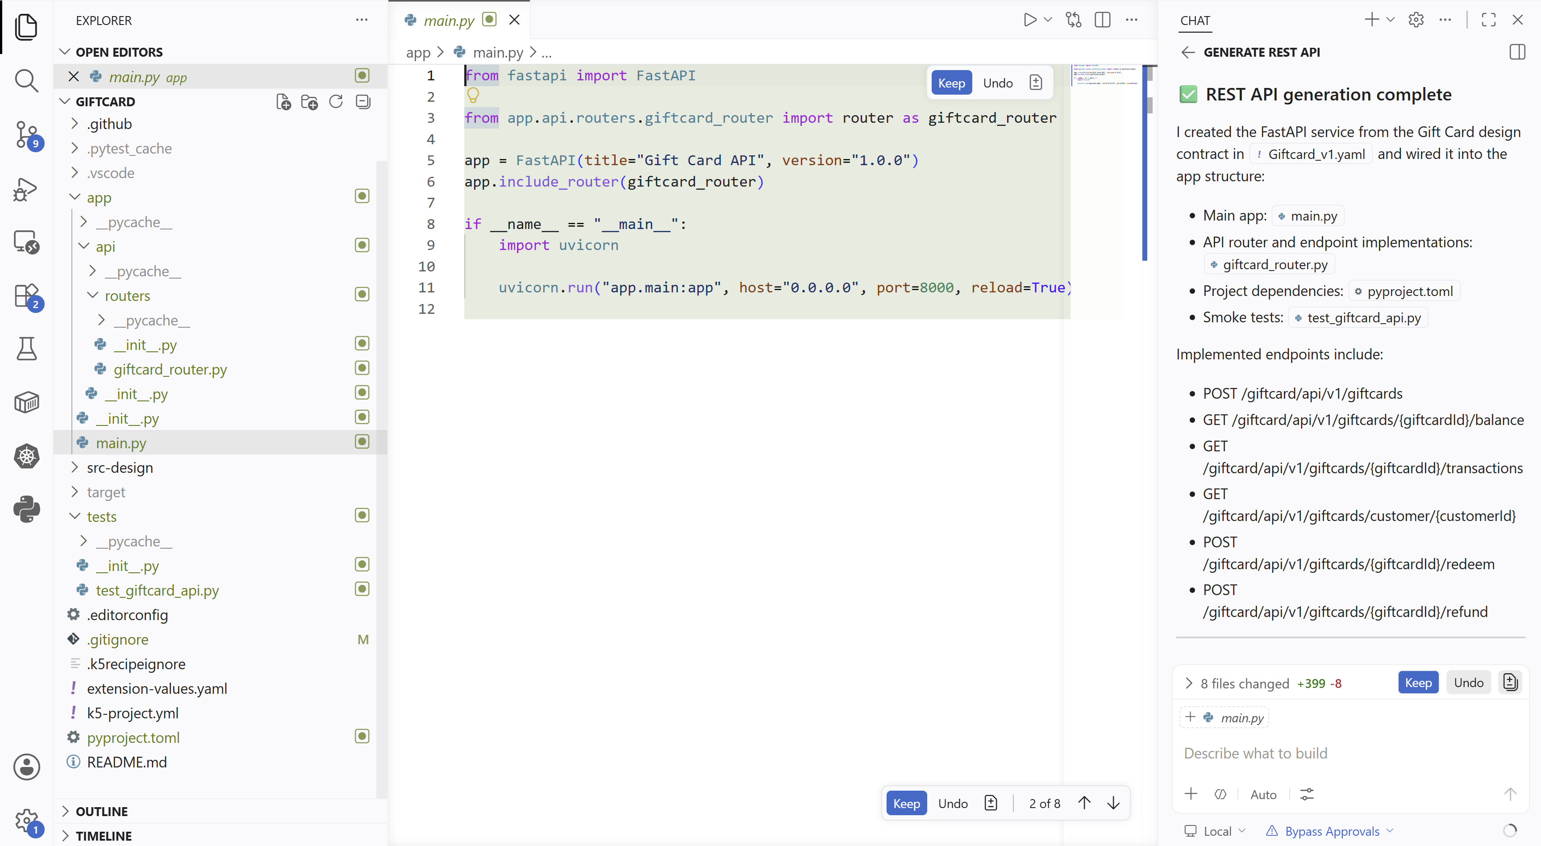The width and height of the screenshot is (1541, 846).
Task: Go to previous change arrow up
Action: point(1085,803)
